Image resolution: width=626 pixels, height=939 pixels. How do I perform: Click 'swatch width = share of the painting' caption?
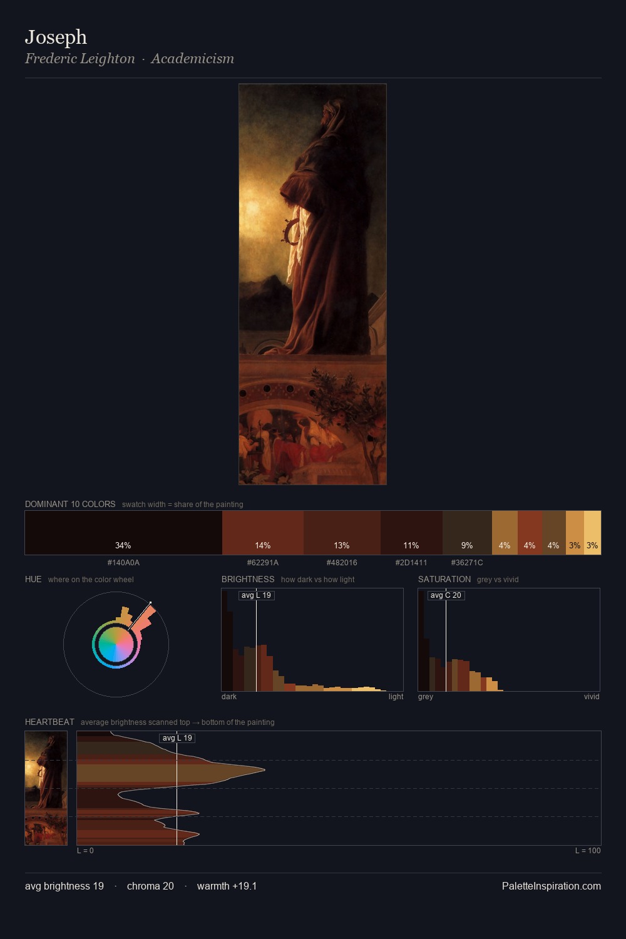(x=183, y=505)
